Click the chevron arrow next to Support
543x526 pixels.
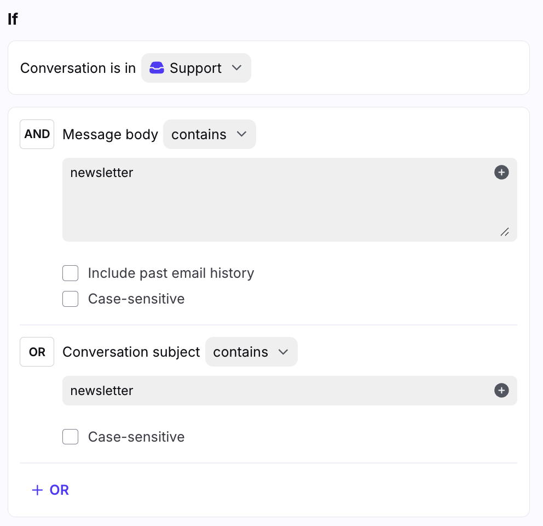coord(236,68)
